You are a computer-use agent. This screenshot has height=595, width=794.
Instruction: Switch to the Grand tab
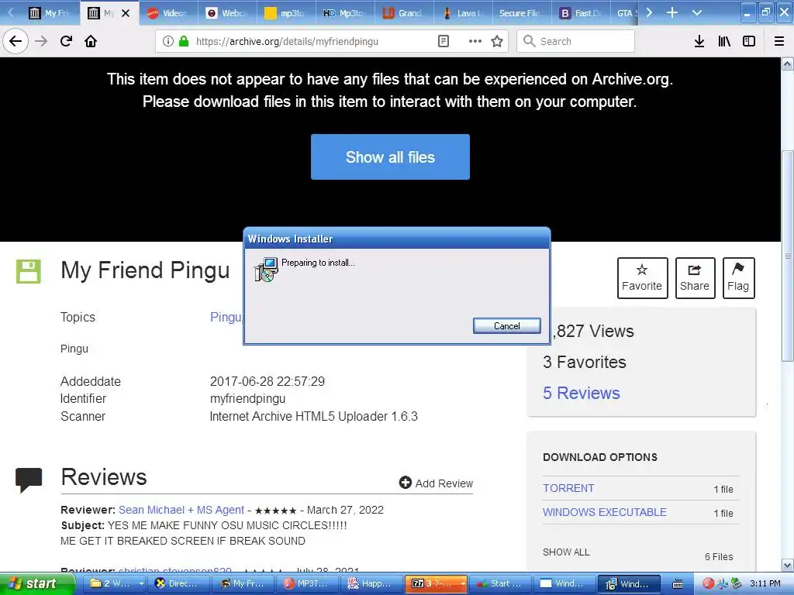coord(402,13)
